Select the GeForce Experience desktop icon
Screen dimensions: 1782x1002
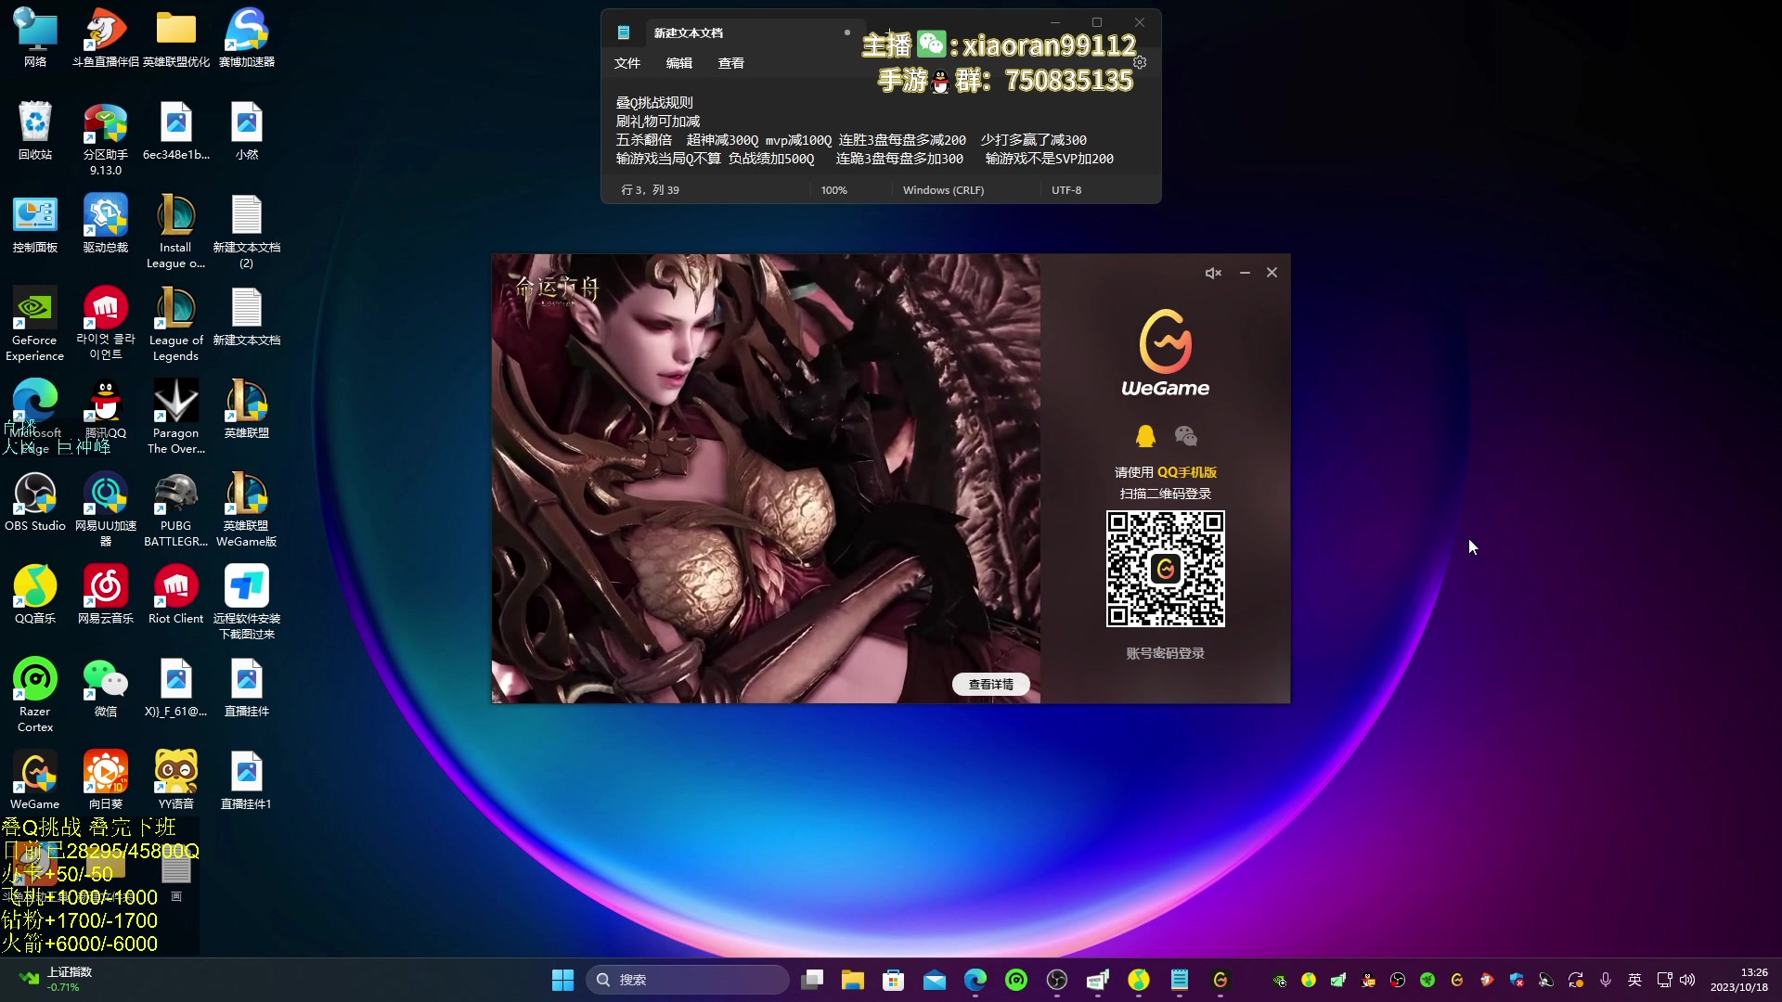tap(35, 324)
